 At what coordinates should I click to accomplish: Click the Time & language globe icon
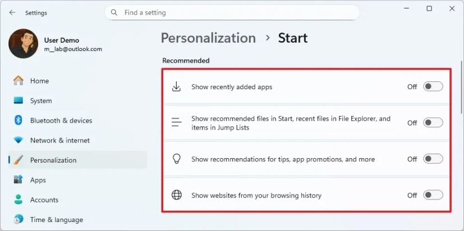tap(19, 219)
